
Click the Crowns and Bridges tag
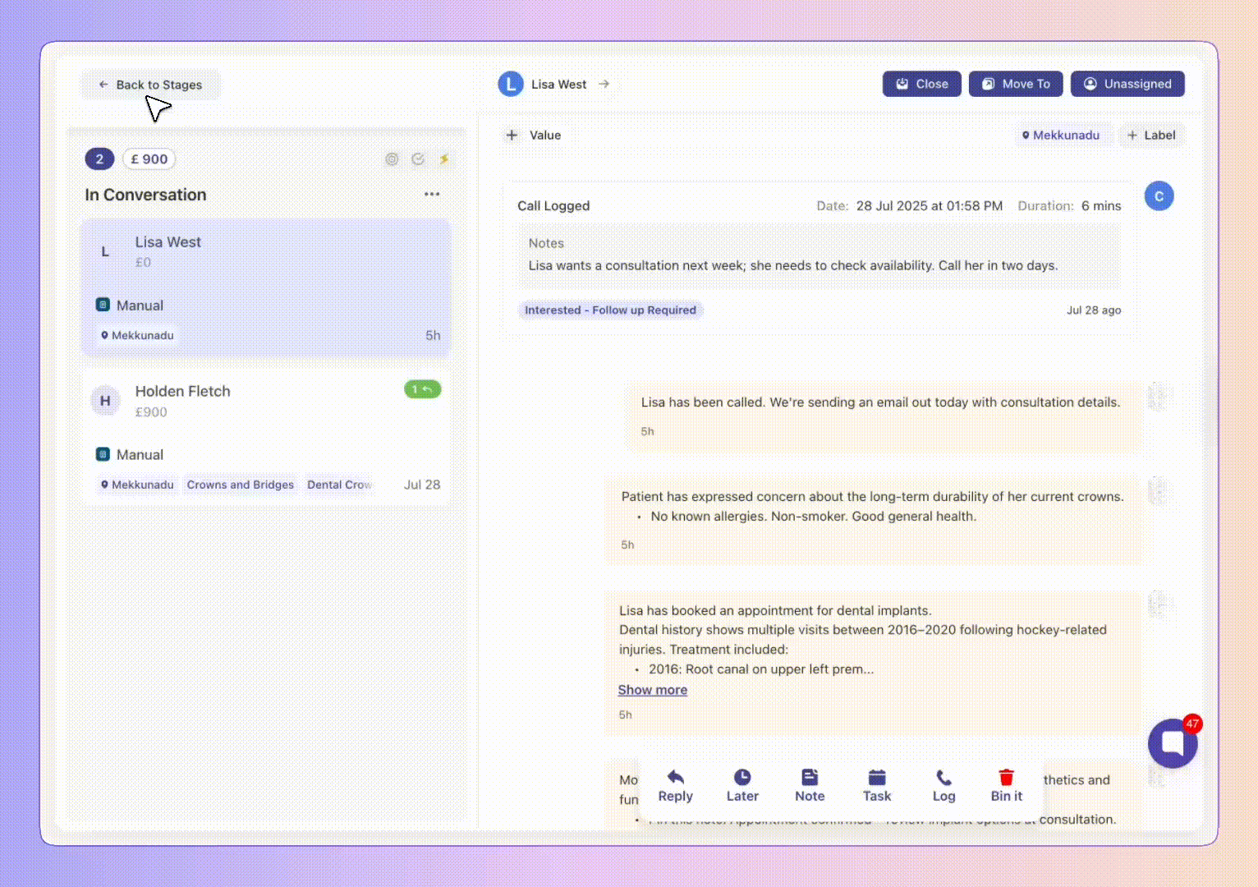pyautogui.click(x=240, y=485)
